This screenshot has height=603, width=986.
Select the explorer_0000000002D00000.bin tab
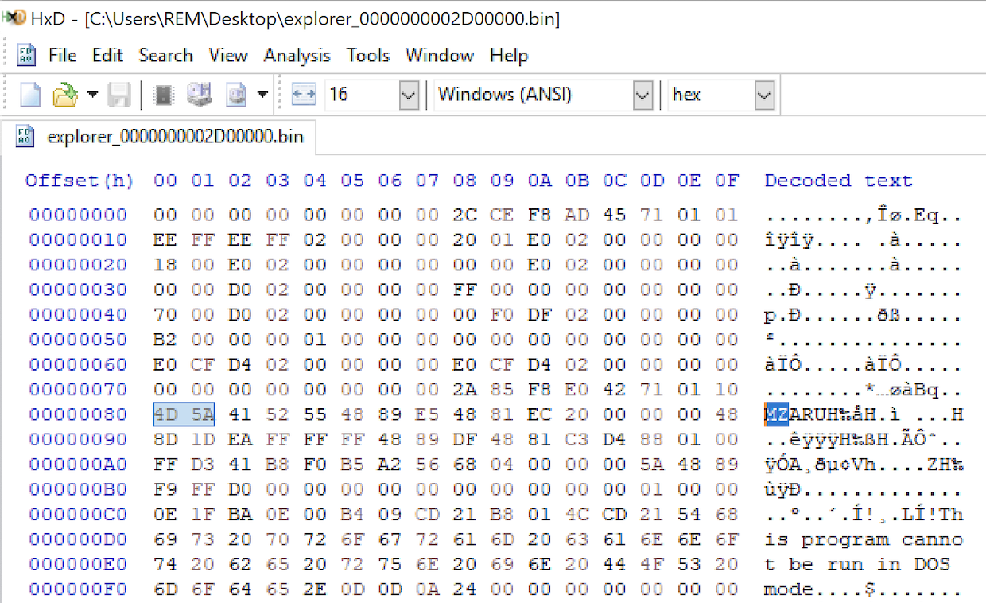pos(160,137)
